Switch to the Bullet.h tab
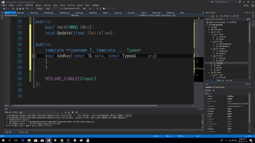The height and width of the screenshot is (143, 255). coord(106,13)
